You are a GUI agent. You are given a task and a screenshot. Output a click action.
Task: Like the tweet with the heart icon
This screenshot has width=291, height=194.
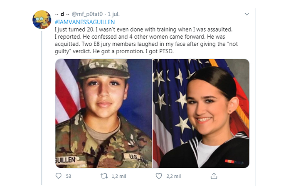pyautogui.click(x=159, y=176)
